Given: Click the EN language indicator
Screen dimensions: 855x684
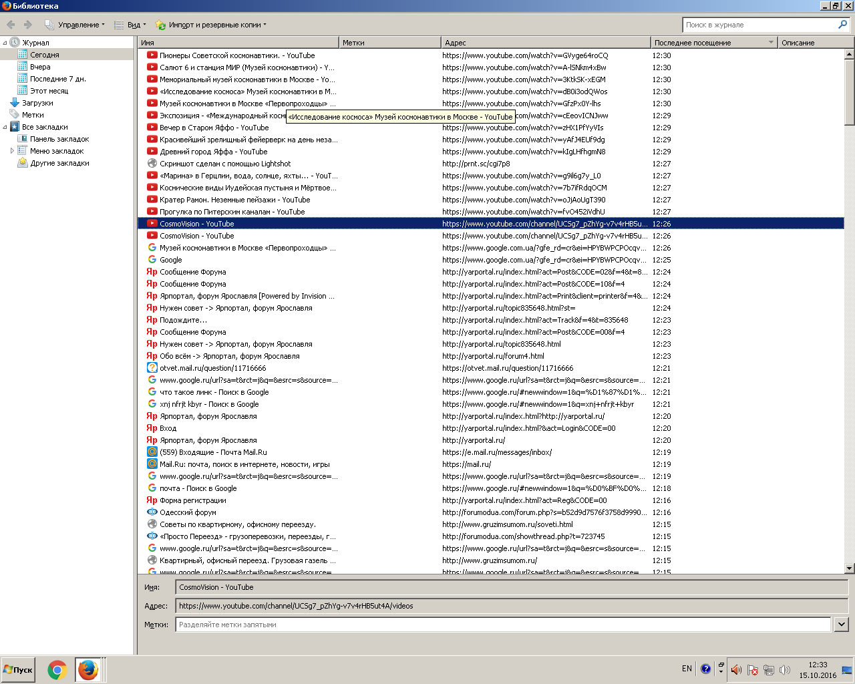Looking at the screenshot, I should (x=687, y=669).
